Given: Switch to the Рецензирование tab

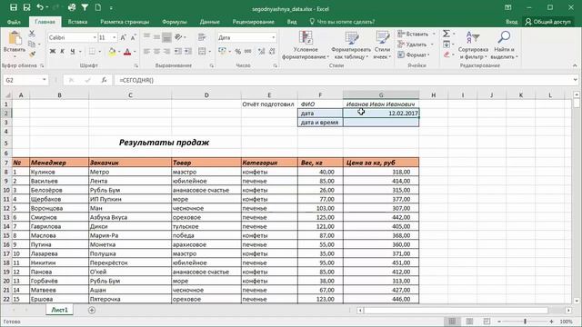Looking at the screenshot, I should (253, 22).
